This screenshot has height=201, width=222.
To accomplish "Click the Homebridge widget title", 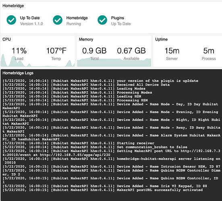I will click(x=13, y=6).
